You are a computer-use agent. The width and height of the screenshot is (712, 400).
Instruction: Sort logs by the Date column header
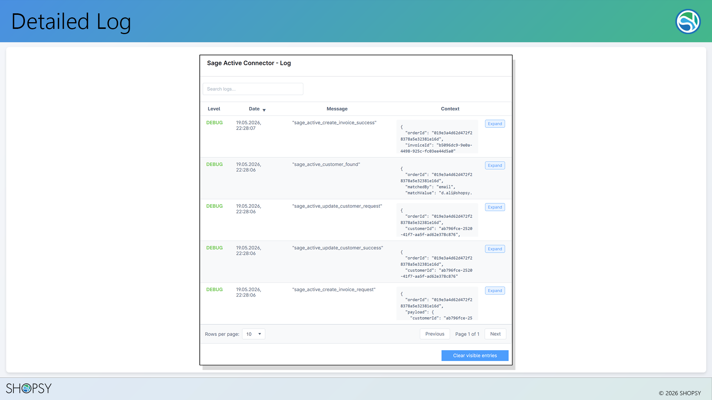tap(254, 109)
